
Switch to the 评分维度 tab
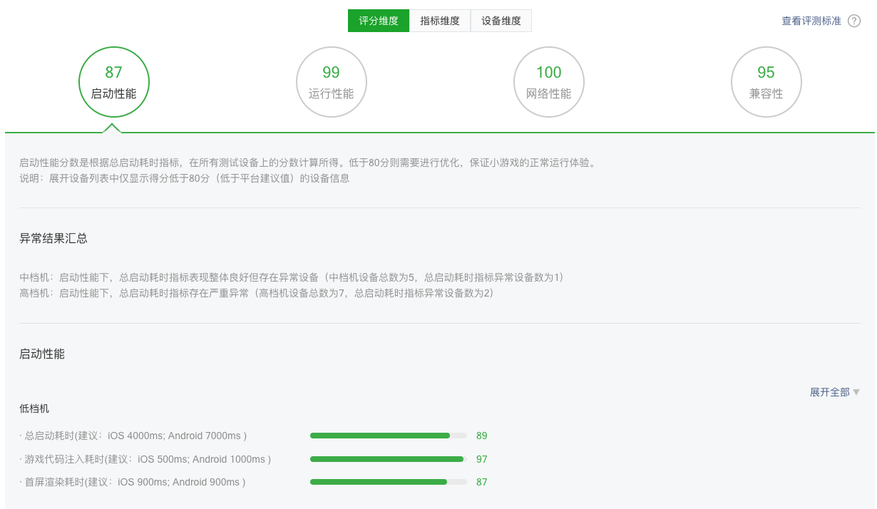pyautogui.click(x=379, y=21)
